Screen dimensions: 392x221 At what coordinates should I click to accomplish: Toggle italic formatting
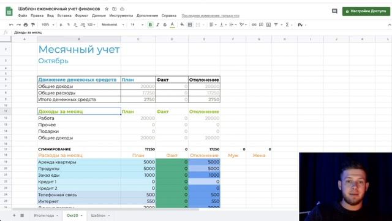coord(158,25)
